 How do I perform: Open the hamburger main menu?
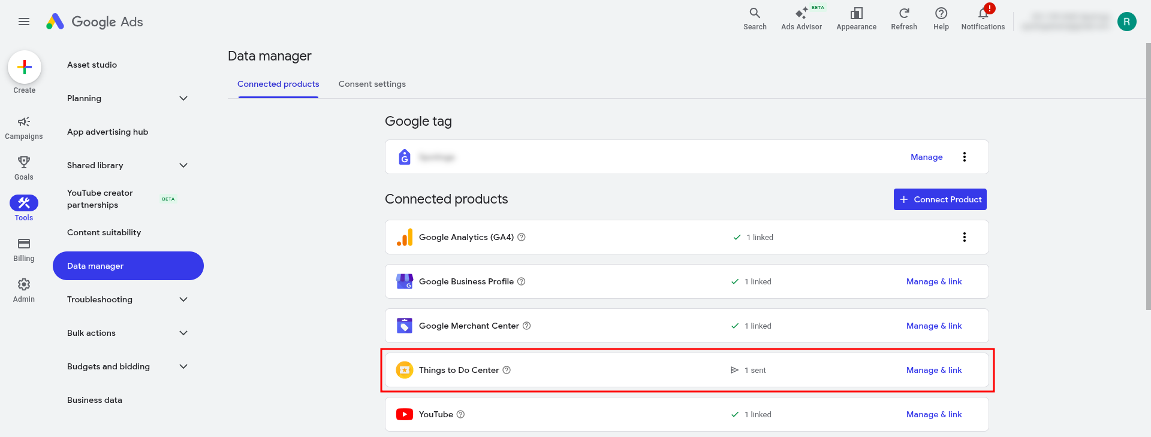24,22
